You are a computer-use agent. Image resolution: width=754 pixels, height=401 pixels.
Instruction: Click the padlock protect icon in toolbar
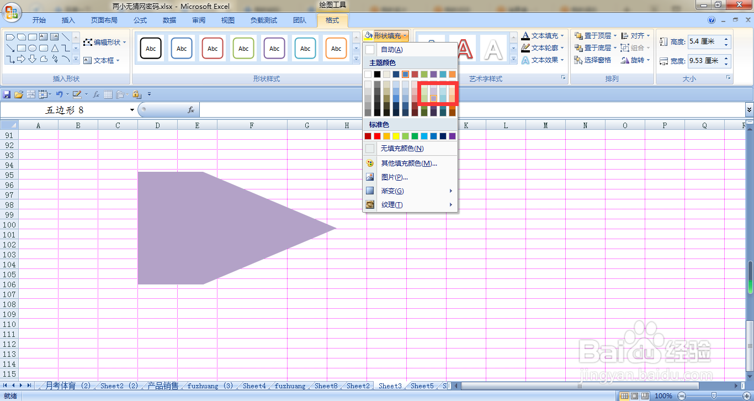[136, 94]
